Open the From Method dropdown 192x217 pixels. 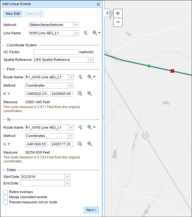pos(70,85)
